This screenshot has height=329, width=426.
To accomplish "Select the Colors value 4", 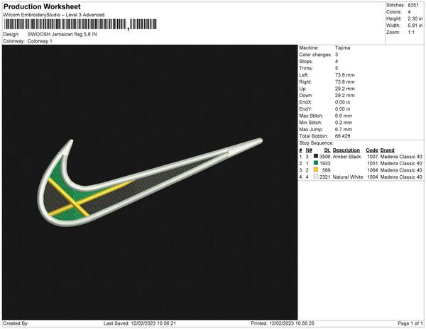I will (409, 12).
